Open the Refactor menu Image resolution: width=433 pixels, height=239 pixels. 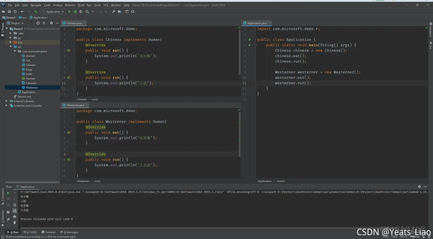tap(70, 5)
